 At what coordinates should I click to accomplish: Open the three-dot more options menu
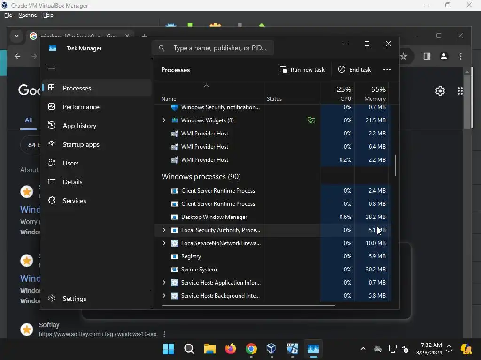[387, 70]
